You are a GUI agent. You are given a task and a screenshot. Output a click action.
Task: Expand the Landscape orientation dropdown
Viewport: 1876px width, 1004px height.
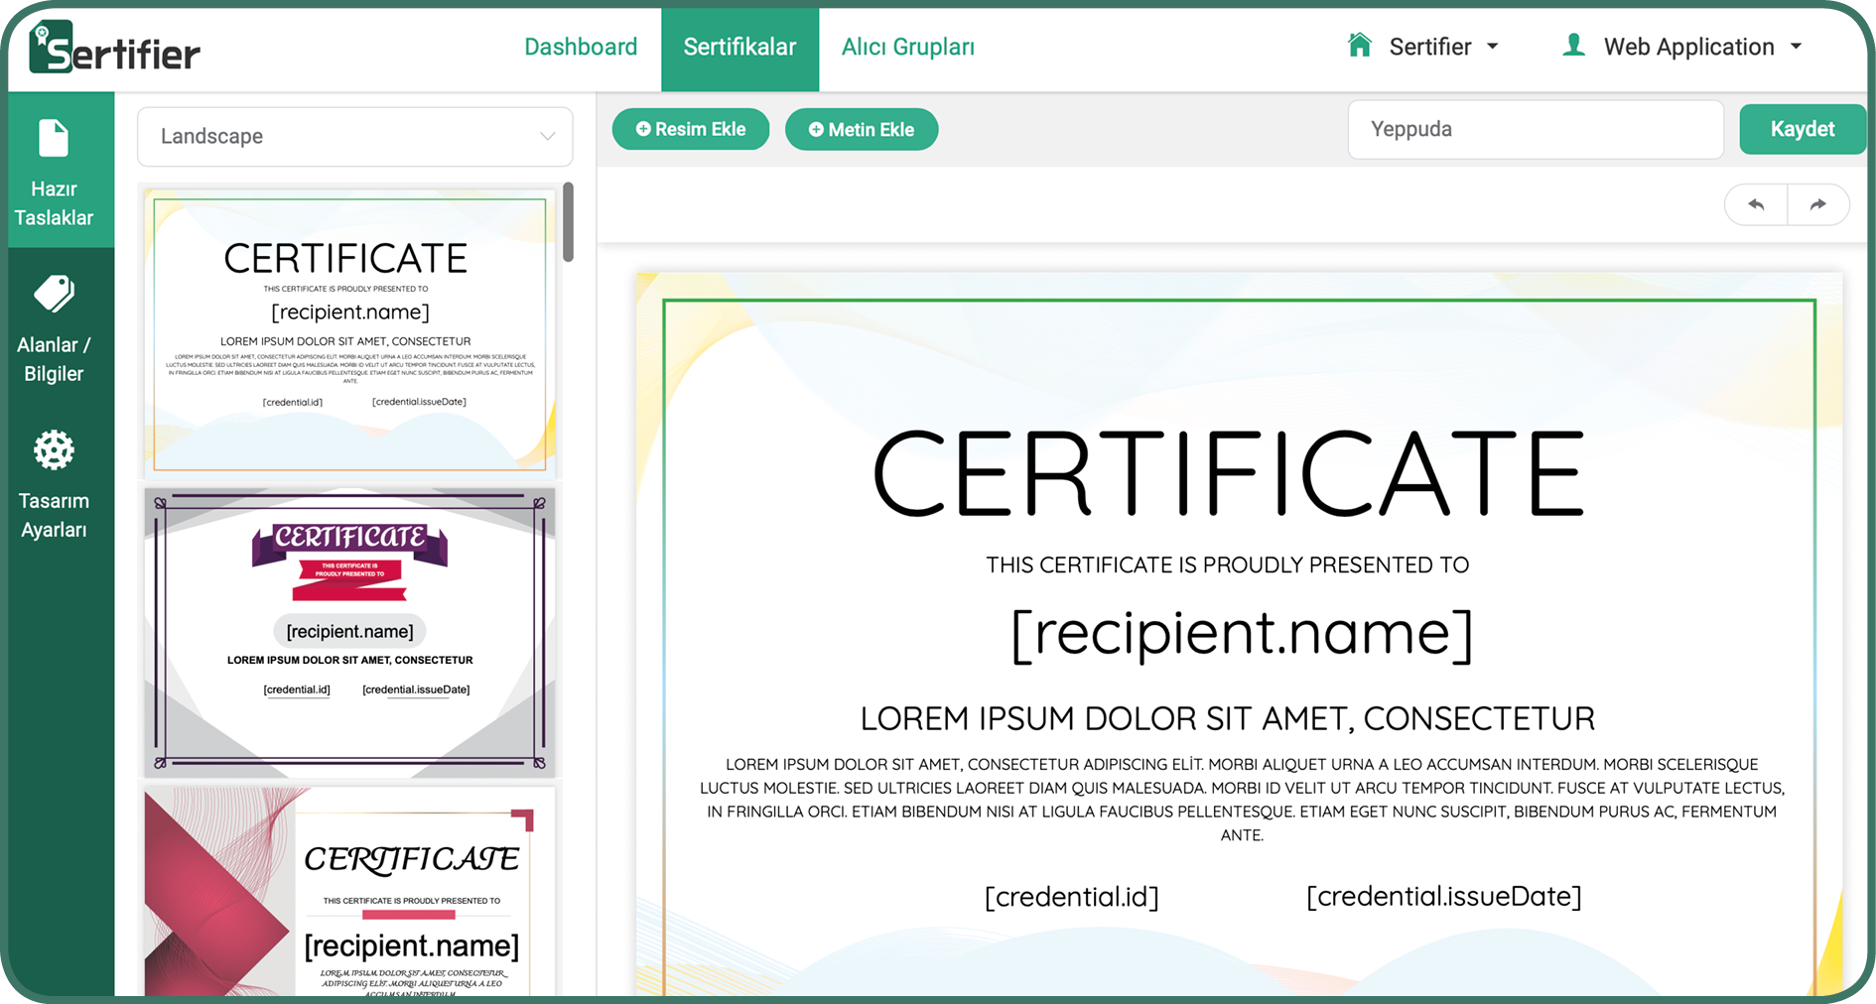click(354, 137)
